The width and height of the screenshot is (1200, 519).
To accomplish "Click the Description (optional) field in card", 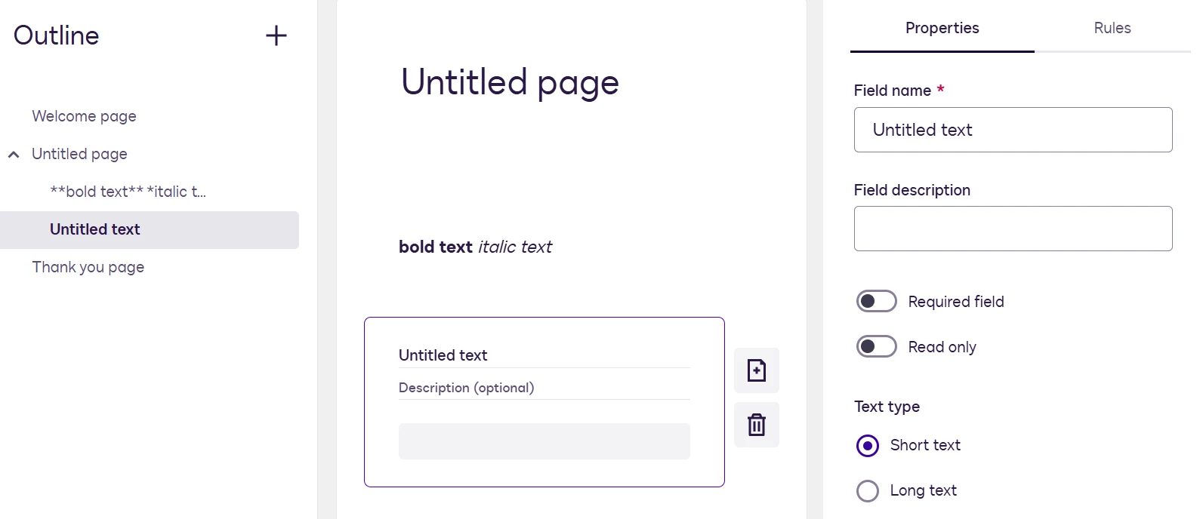I will [544, 388].
